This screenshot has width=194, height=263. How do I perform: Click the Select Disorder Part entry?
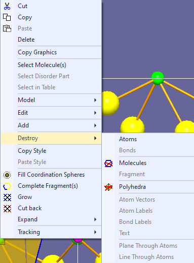pos(51,76)
